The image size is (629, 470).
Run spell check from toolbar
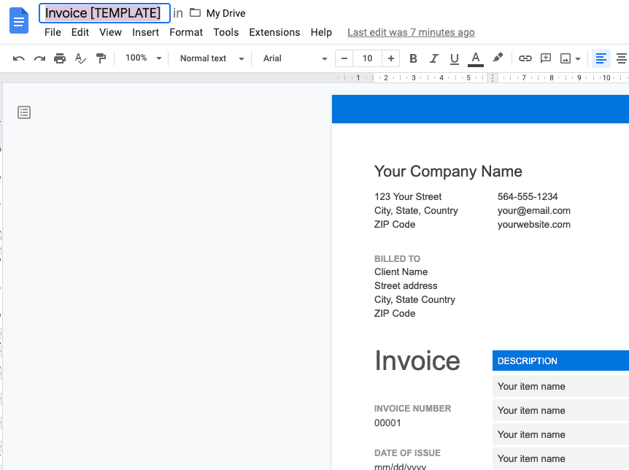(80, 58)
